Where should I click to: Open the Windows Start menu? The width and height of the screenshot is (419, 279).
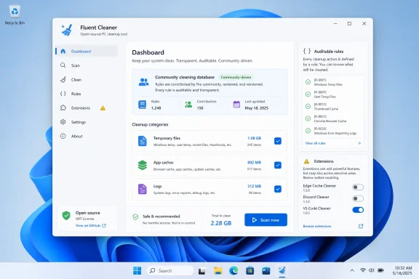[x=137, y=271]
